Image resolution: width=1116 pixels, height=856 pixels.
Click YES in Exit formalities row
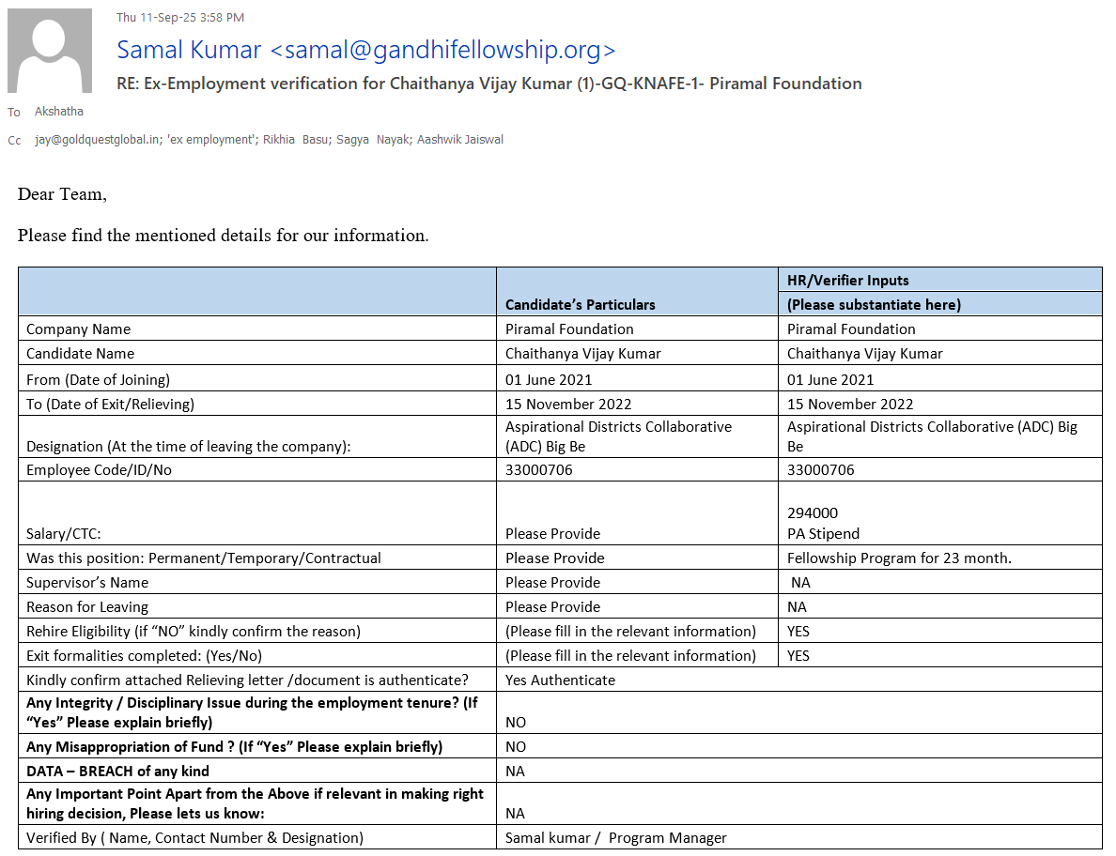[798, 655]
